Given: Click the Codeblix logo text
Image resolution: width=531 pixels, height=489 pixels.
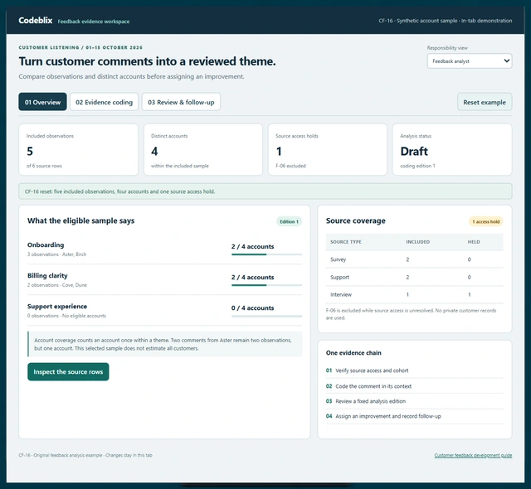Looking at the screenshot, I should point(36,20).
